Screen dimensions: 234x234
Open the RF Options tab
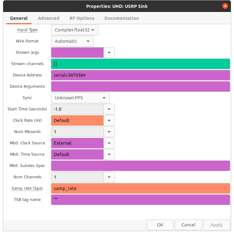click(82, 18)
